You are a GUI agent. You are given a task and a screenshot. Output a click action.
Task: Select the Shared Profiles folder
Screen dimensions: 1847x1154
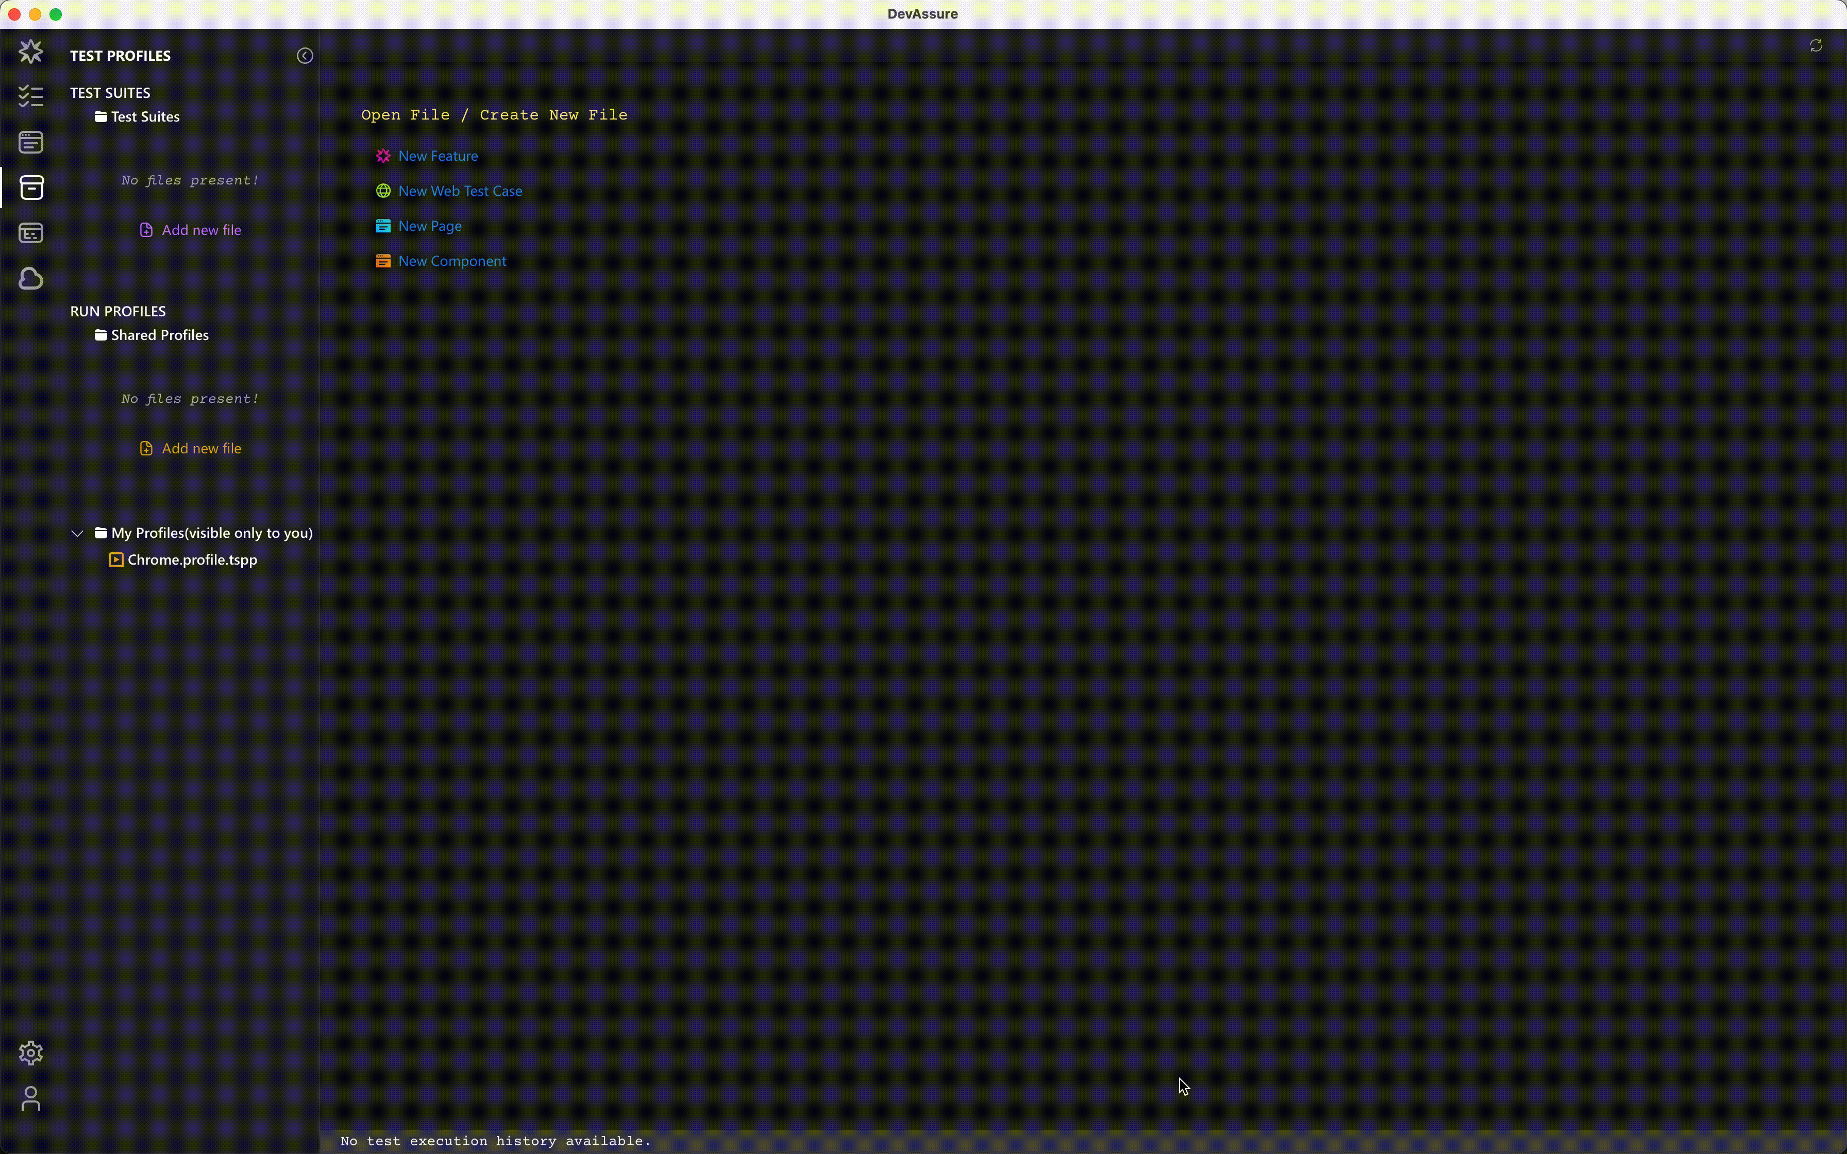tap(159, 335)
